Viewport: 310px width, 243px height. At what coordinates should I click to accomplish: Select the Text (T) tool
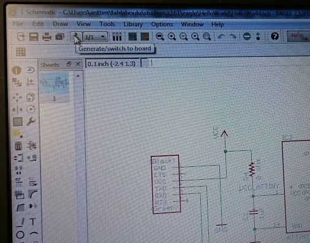[x=33, y=222]
